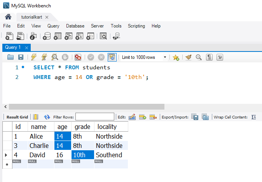The image size is (262, 182).
Task: Rollback the current transaction icon
Action: point(101,57)
